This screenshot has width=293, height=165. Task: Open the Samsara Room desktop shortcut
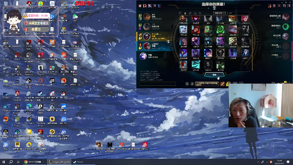40,70
